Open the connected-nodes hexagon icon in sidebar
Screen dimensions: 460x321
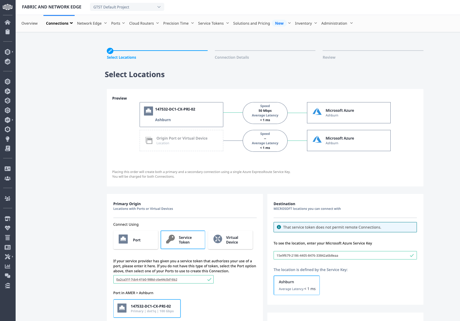point(7,91)
